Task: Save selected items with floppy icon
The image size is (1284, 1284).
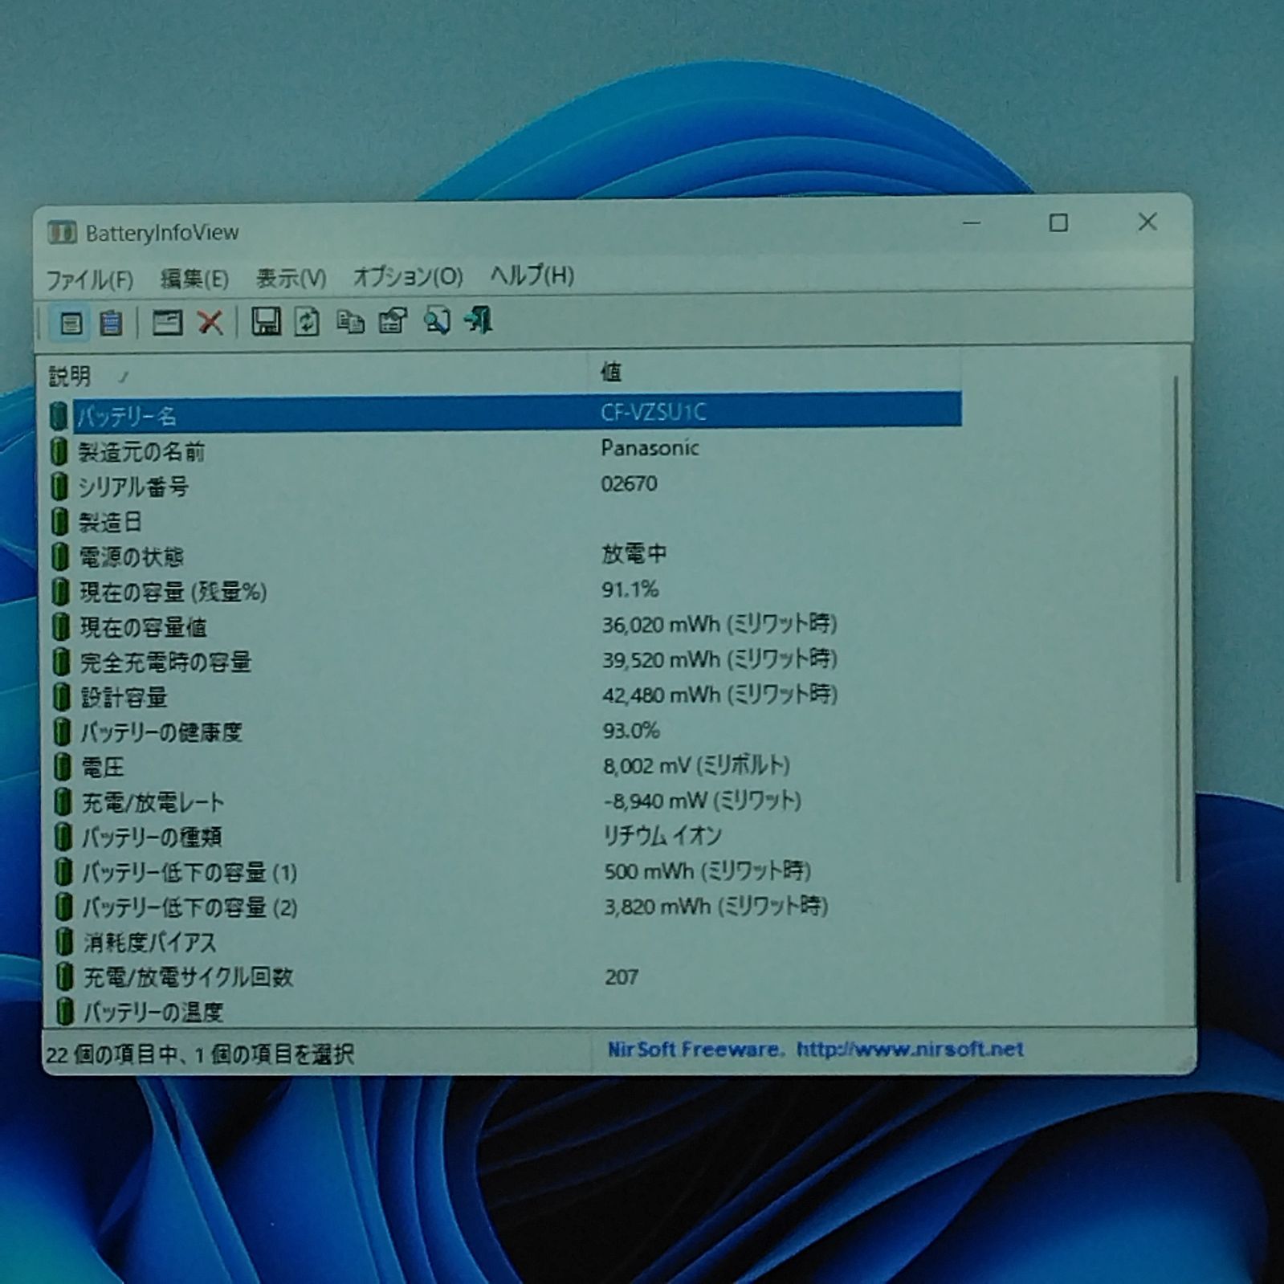Action: (x=266, y=322)
